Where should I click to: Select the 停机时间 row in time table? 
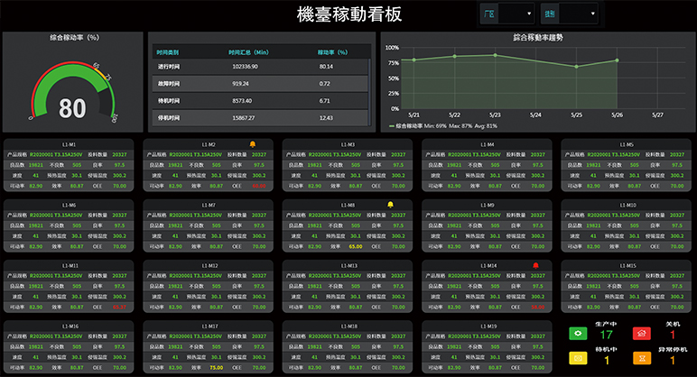click(260, 118)
